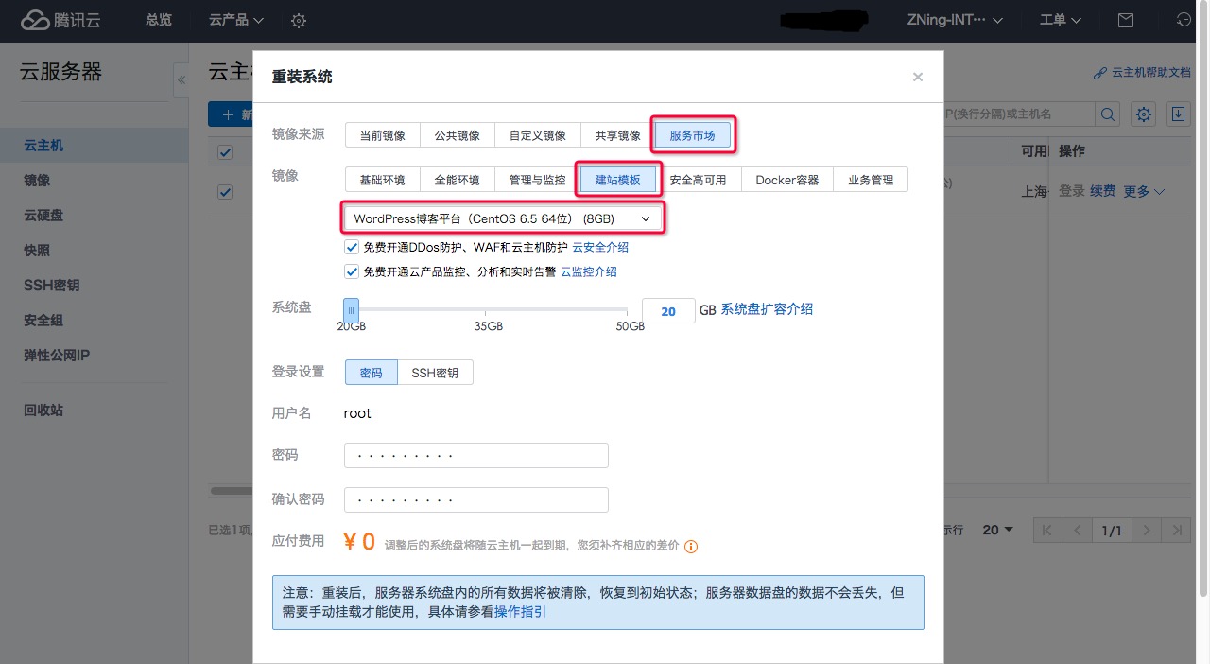
Task: Click 总览 in top navigation
Action: coord(159,20)
